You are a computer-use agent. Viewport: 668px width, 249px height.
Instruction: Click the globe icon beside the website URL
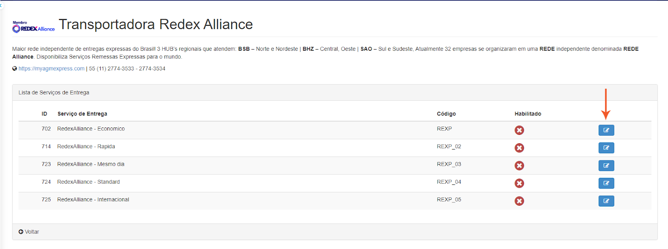pos(15,69)
